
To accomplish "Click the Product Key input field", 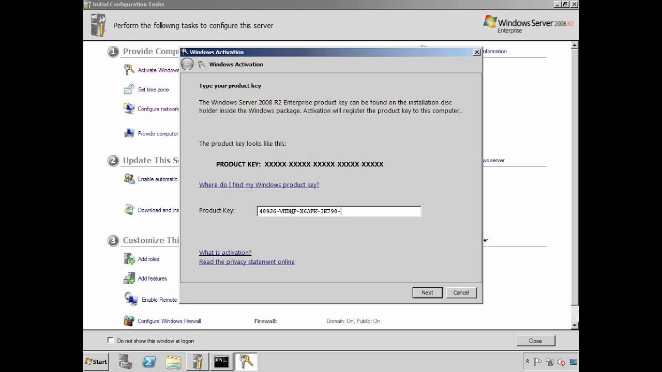I will point(339,211).
